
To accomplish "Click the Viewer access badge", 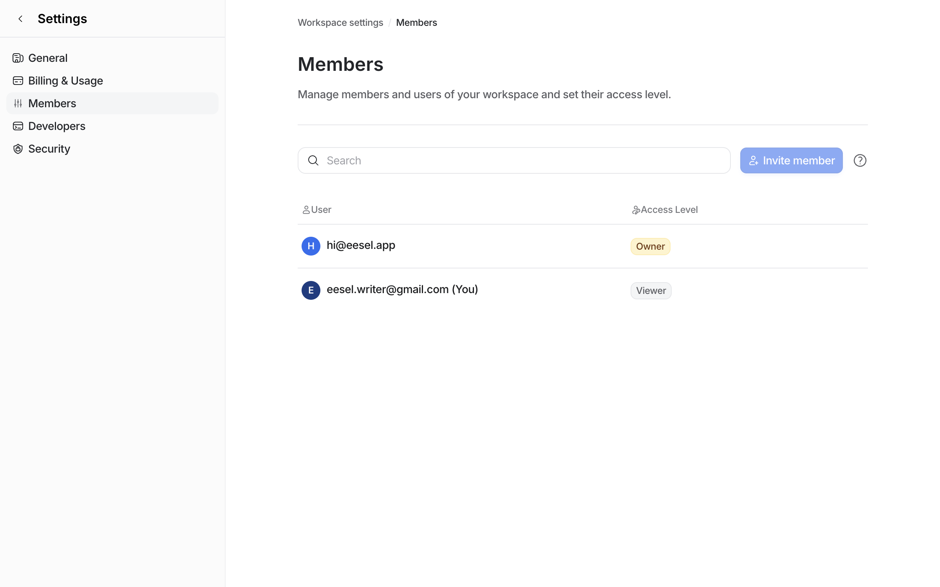I will 651,291.
